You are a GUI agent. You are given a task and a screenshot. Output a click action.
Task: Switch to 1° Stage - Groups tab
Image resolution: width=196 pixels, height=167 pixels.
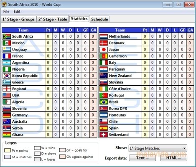point(18,19)
